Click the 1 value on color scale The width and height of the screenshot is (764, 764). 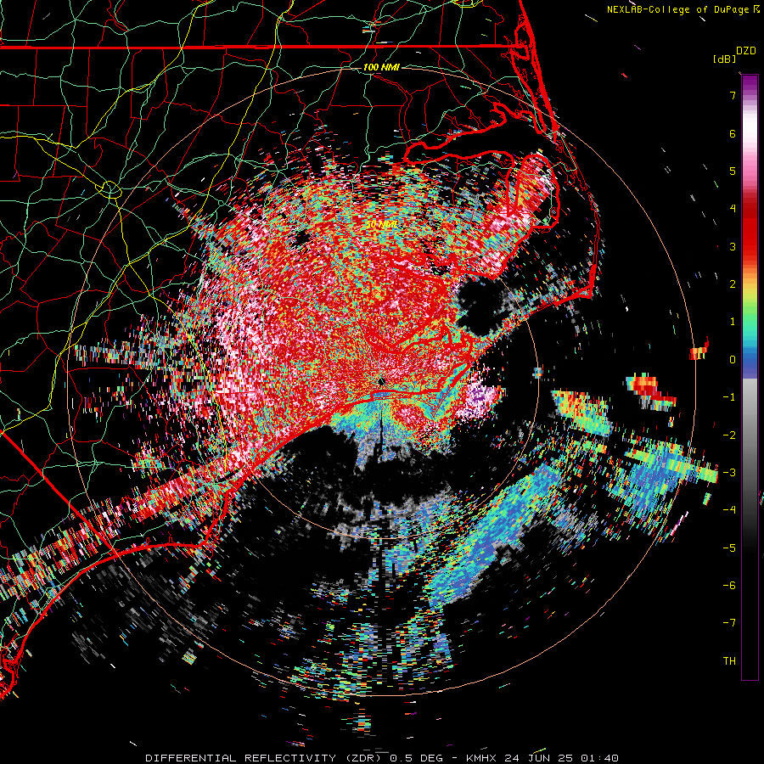point(733,322)
